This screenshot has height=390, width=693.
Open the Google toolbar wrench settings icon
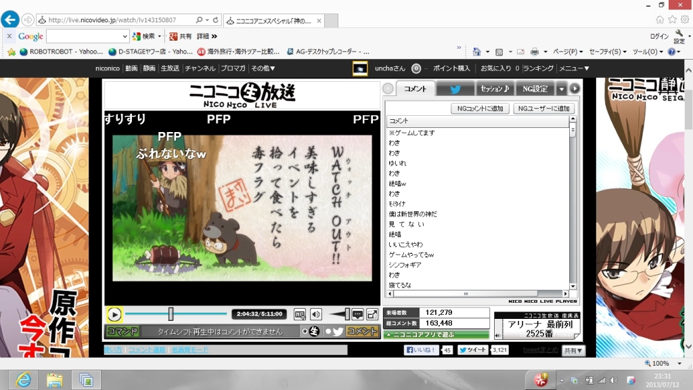tap(679, 37)
